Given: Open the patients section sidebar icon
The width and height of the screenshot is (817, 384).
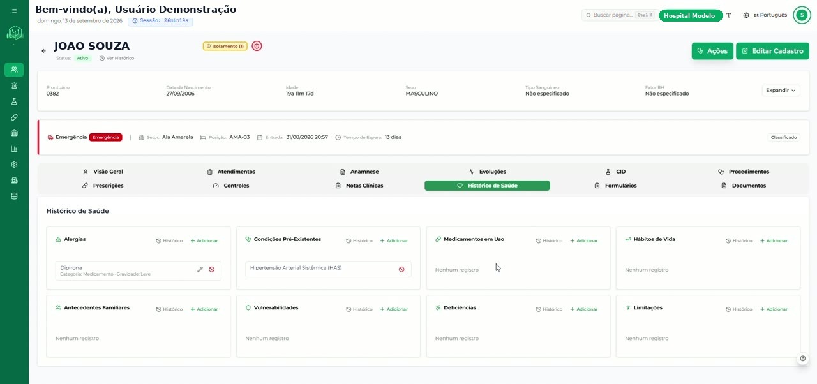Looking at the screenshot, I should point(14,70).
